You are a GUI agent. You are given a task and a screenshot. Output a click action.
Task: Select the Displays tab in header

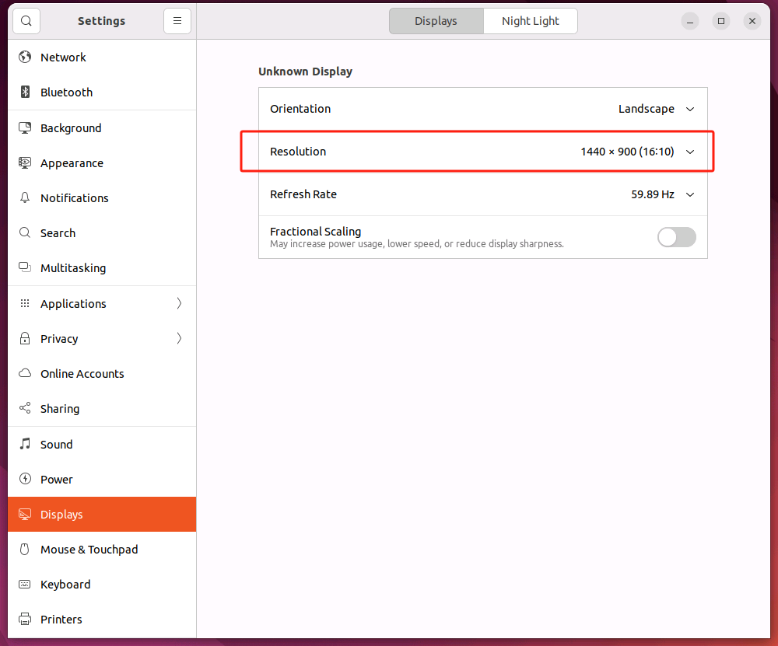(x=436, y=21)
